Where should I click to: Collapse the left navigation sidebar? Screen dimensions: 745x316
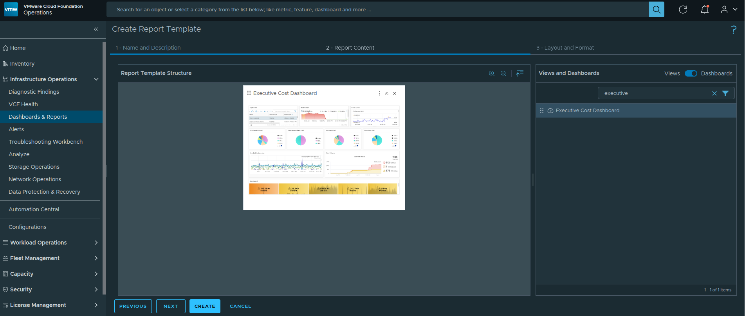(x=96, y=29)
